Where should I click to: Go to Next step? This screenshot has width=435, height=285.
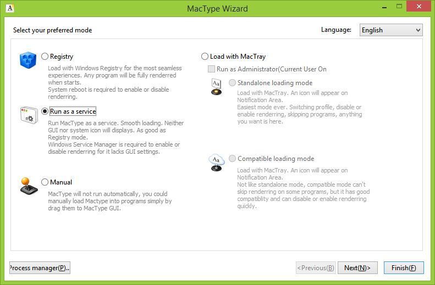(x=357, y=268)
